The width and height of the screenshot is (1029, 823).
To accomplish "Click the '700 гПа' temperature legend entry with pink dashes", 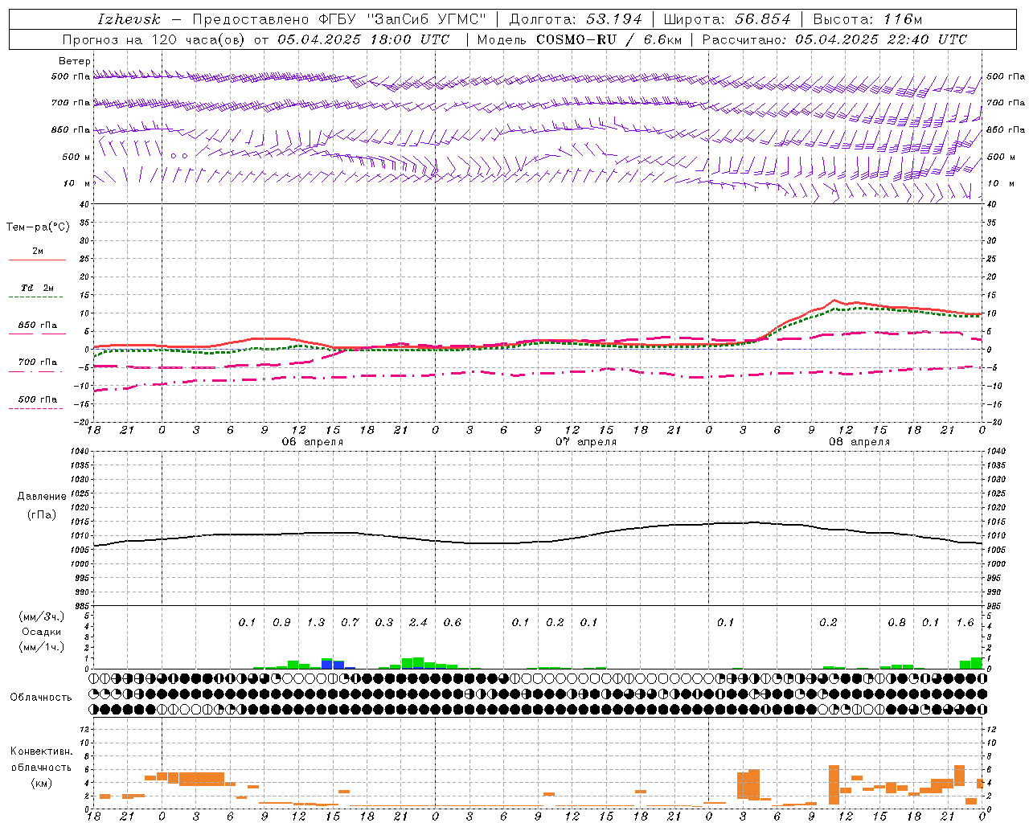I will (x=38, y=362).
